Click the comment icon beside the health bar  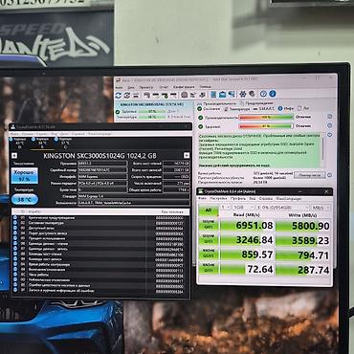coord(330,125)
